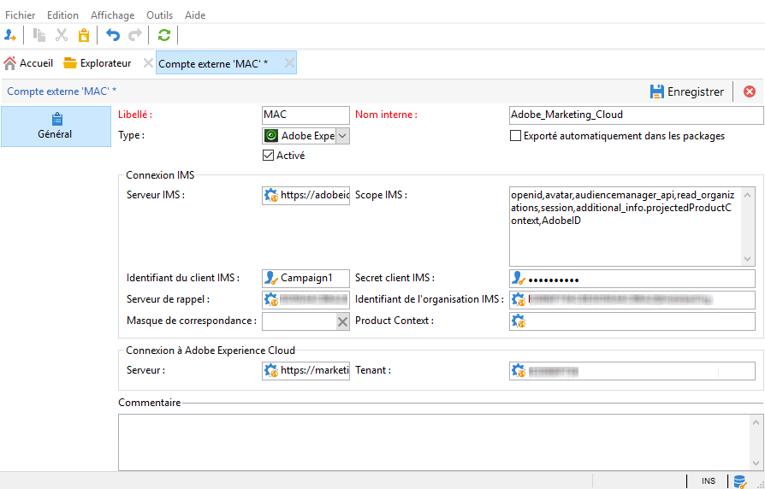Open the Type dropdown arrow
765x489 pixels.
click(342, 136)
